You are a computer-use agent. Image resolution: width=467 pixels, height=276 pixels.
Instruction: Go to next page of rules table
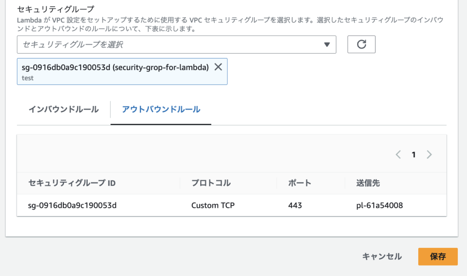click(429, 155)
